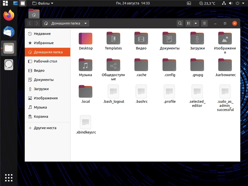This screenshot has height=186, width=248.
Task: Click the highlighted window icon in top bar
Action: click(x=23, y=3)
